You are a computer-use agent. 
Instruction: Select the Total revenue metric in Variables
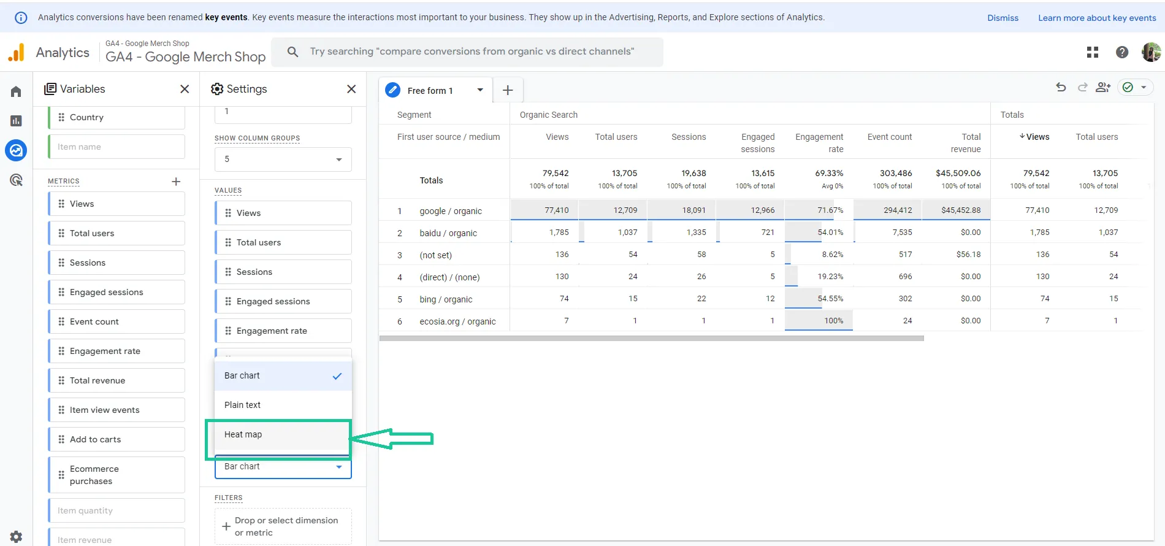point(116,380)
